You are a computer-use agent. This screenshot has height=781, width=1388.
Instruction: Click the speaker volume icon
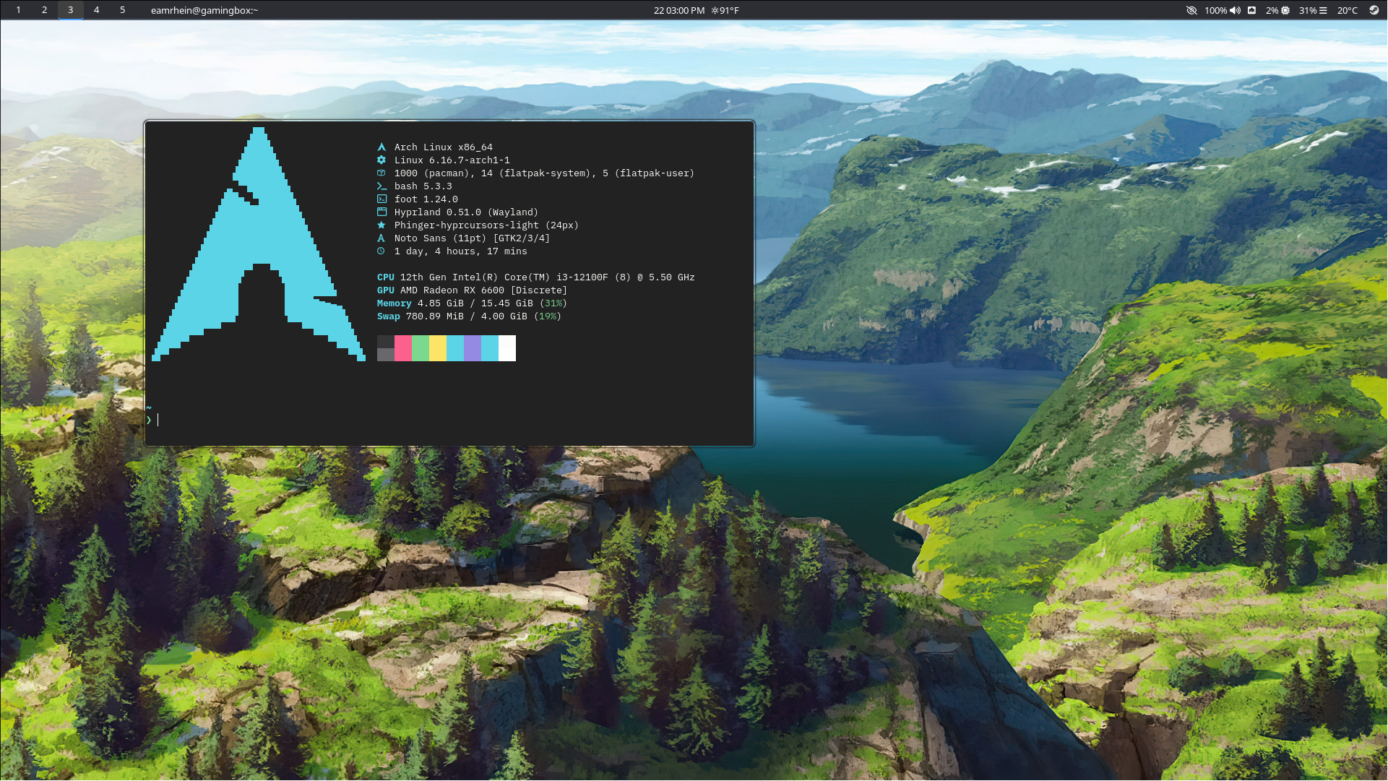(x=1235, y=10)
